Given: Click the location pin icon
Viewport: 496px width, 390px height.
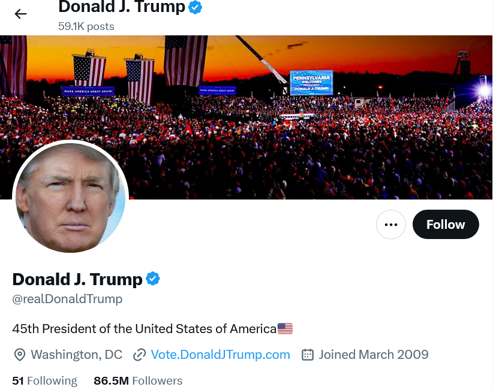Looking at the screenshot, I should coord(20,355).
